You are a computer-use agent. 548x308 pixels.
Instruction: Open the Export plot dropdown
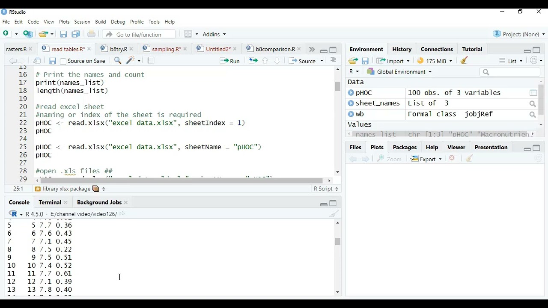pyautogui.click(x=426, y=159)
